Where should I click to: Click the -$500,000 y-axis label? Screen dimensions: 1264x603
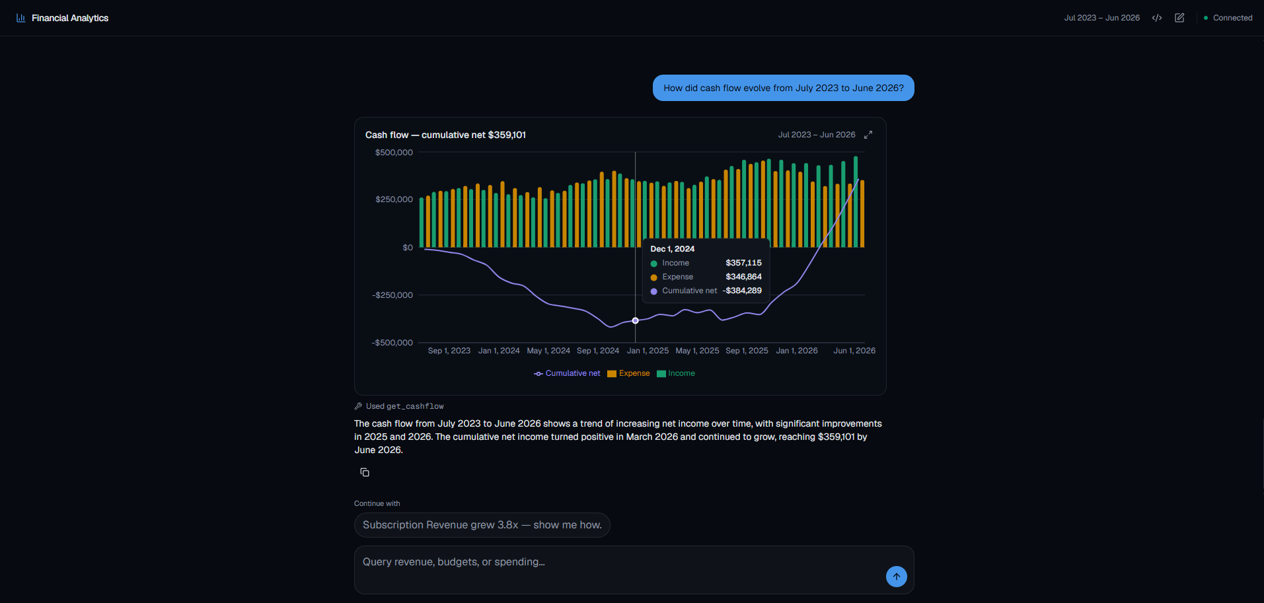[392, 343]
